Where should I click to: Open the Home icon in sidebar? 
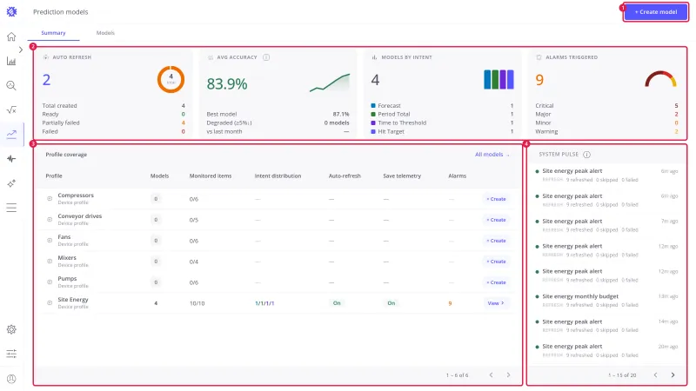(11, 36)
